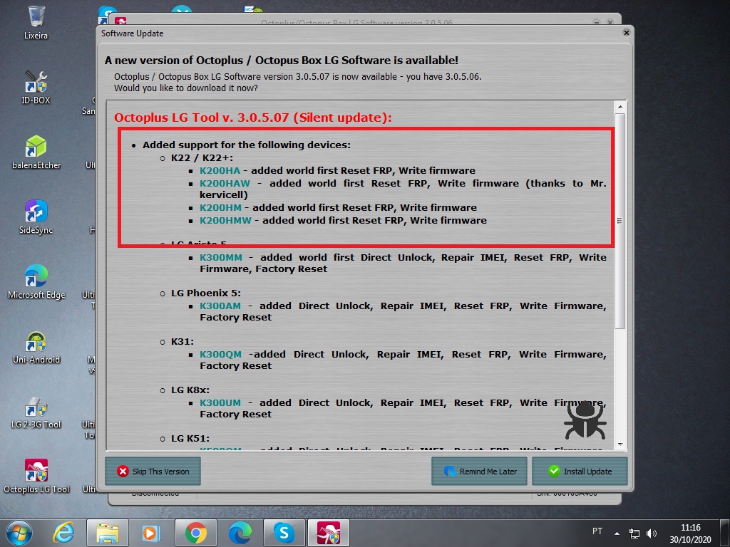The height and width of the screenshot is (547, 730).
Task: Click the scrollbar up arrow in release notes
Action: click(x=620, y=107)
